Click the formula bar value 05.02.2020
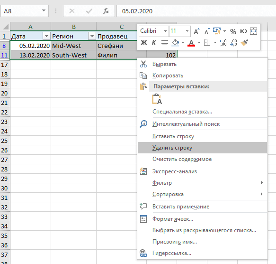The image size is (276, 264). point(137,11)
